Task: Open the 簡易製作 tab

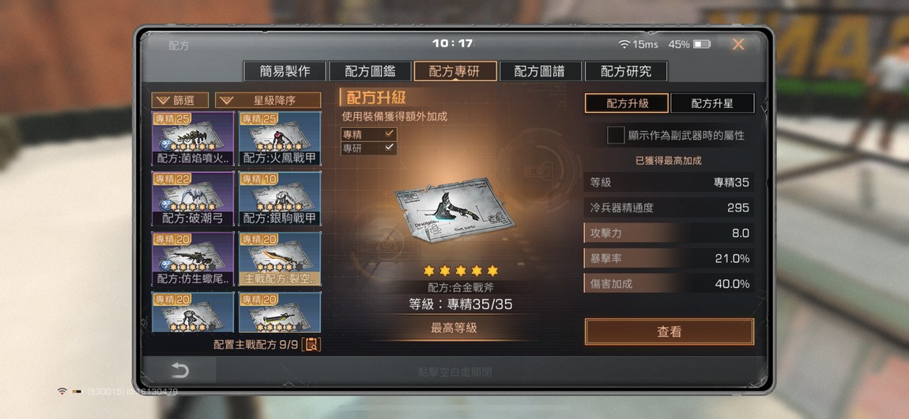Action: pyautogui.click(x=285, y=71)
